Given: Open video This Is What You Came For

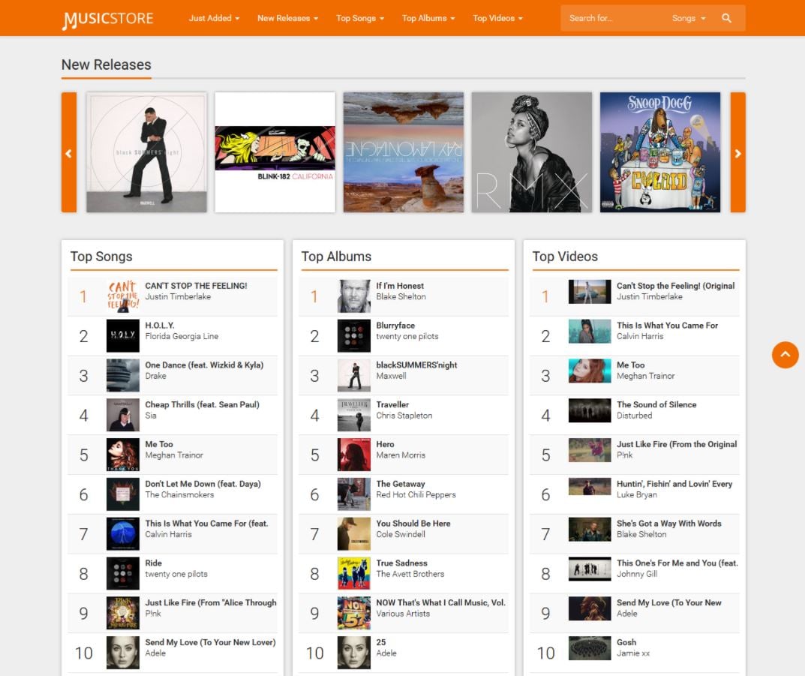Looking at the screenshot, I should [668, 326].
